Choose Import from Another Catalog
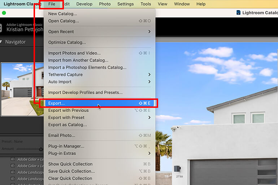The height and width of the screenshot is (185, 278). click(x=99, y=60)
